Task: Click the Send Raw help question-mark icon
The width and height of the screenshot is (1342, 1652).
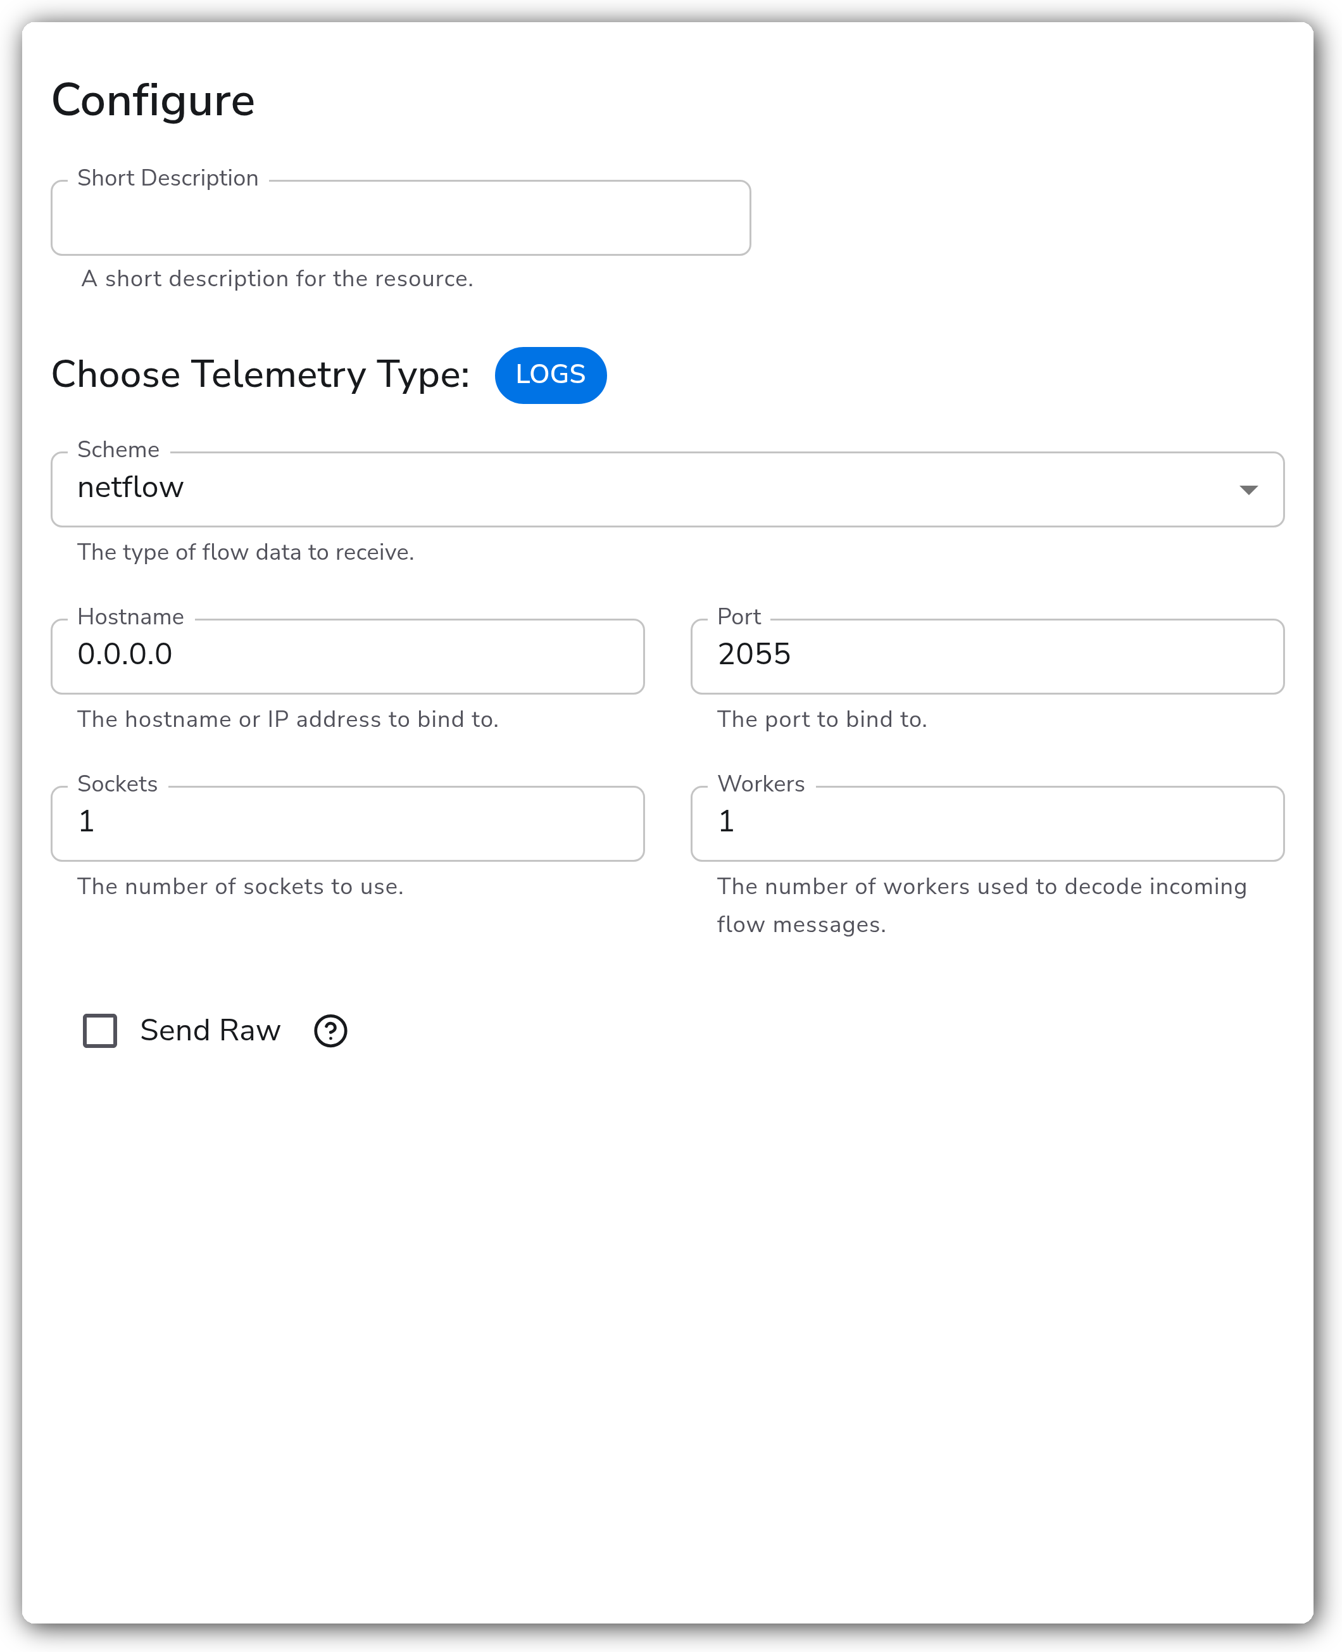Action: (x=330, y=1030)
